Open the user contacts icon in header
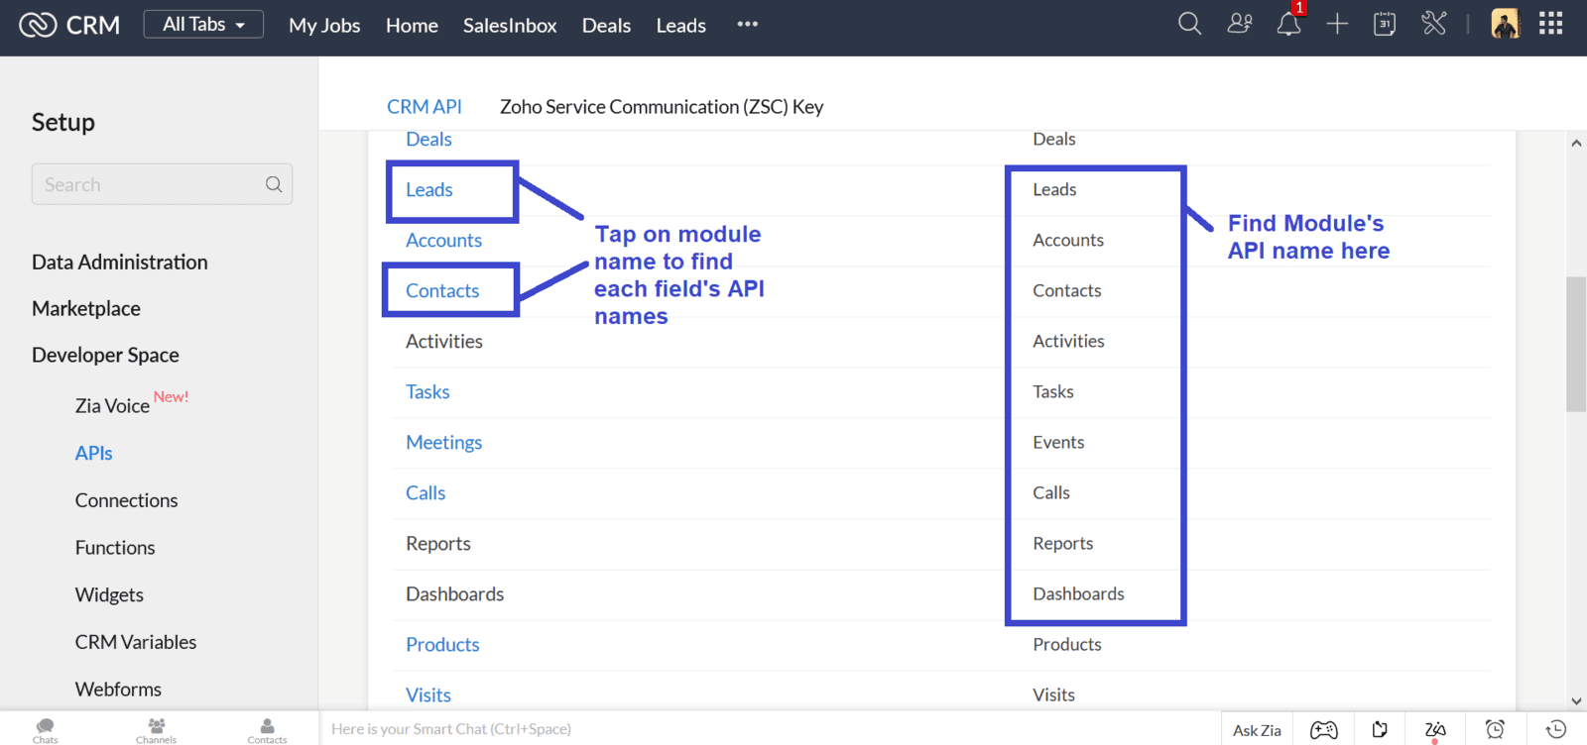 coord(1240,24)
